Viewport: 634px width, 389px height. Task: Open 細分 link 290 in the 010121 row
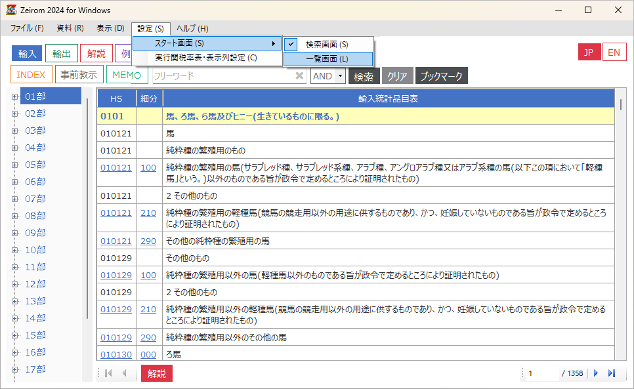click(148, 241)
